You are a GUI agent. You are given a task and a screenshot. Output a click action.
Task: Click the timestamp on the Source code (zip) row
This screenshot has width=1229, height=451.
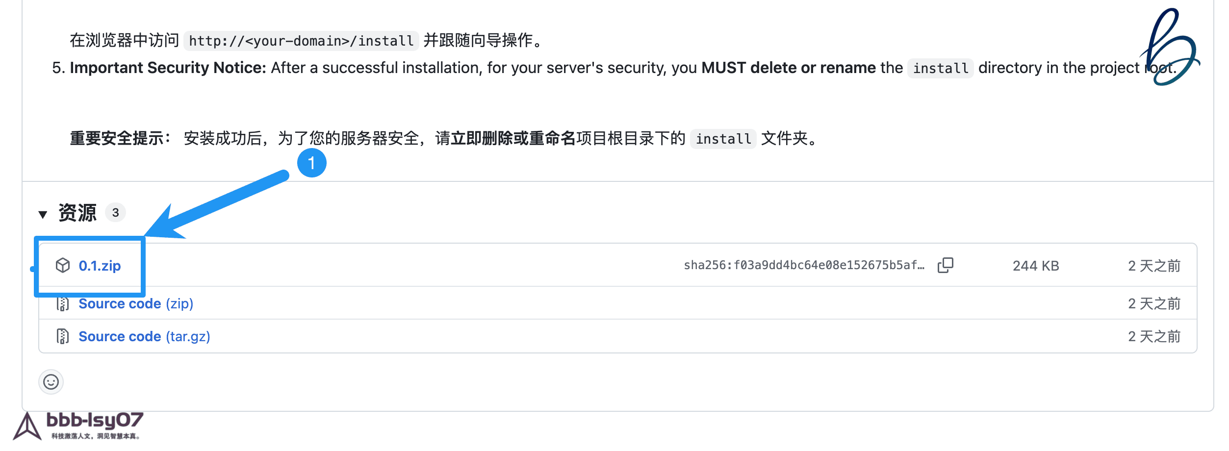coord(1154,304)
